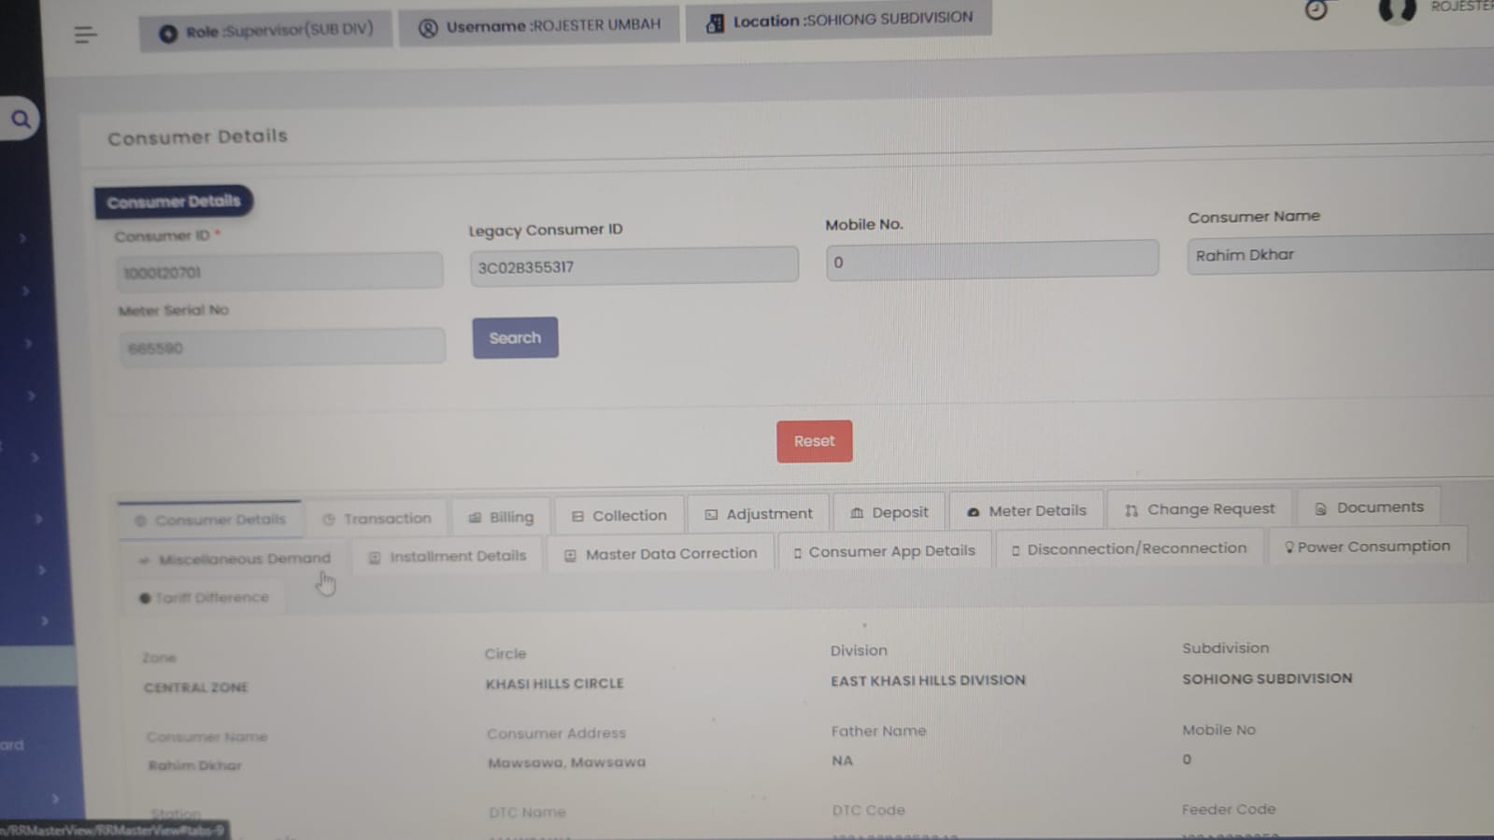Click the DTC Name label
1494x840 pixels.
[527, 812]
